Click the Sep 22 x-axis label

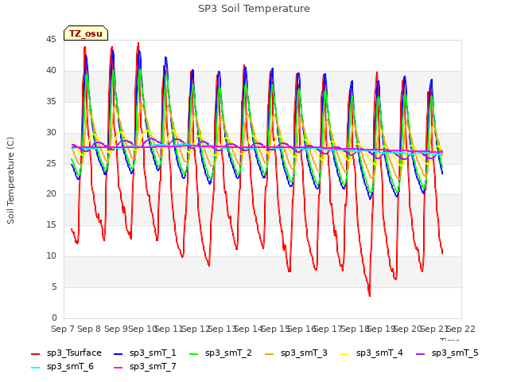[460, 329]
